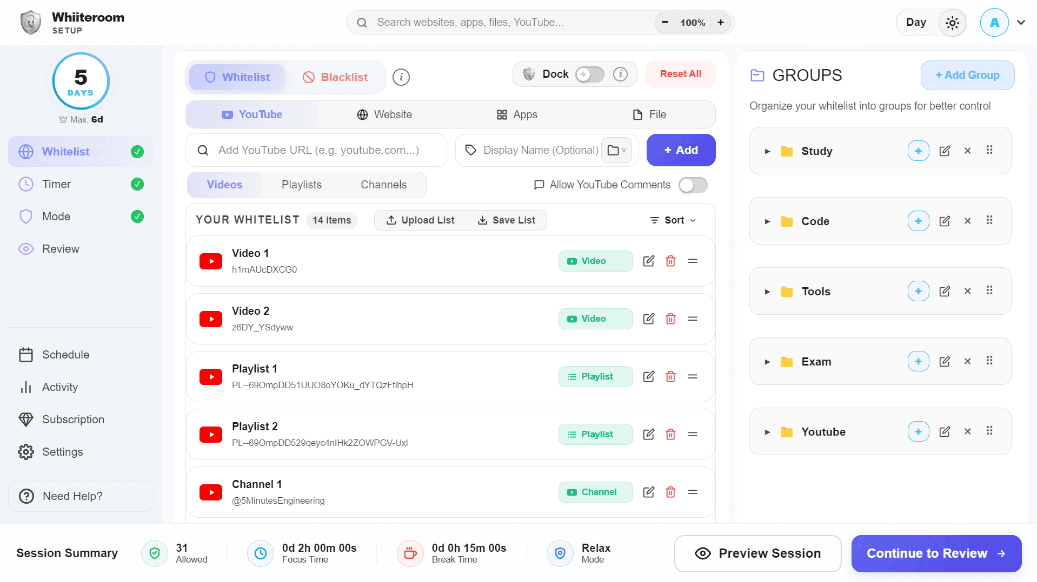Image resolution: width=1037 pixels, height=582 pixels.
Task: Add an item to the Youtube group
Action: [x=918, y=432]
